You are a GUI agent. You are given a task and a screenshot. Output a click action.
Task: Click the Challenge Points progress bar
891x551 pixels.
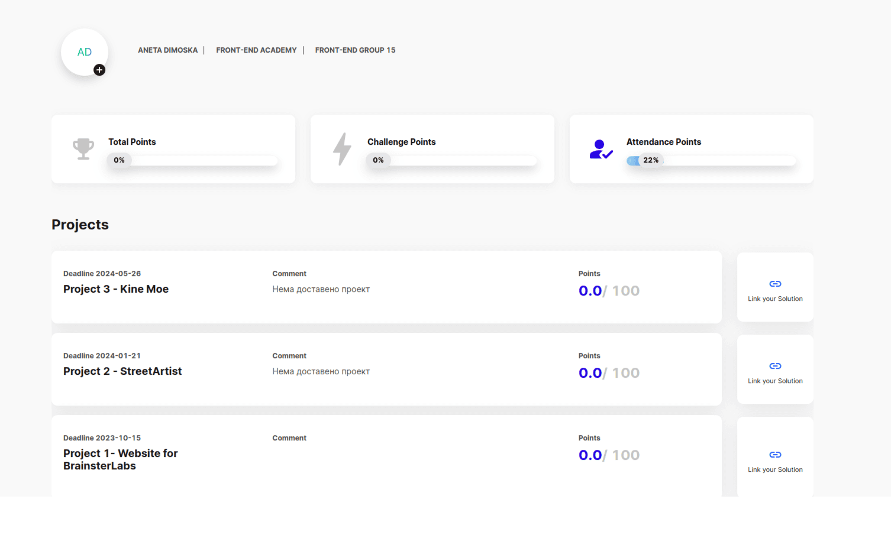pos(452,160)
